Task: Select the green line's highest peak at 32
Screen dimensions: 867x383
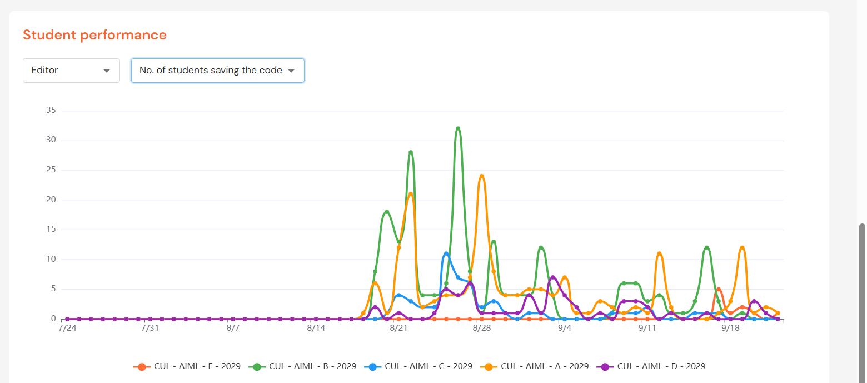Action: (x=458, y=128)
